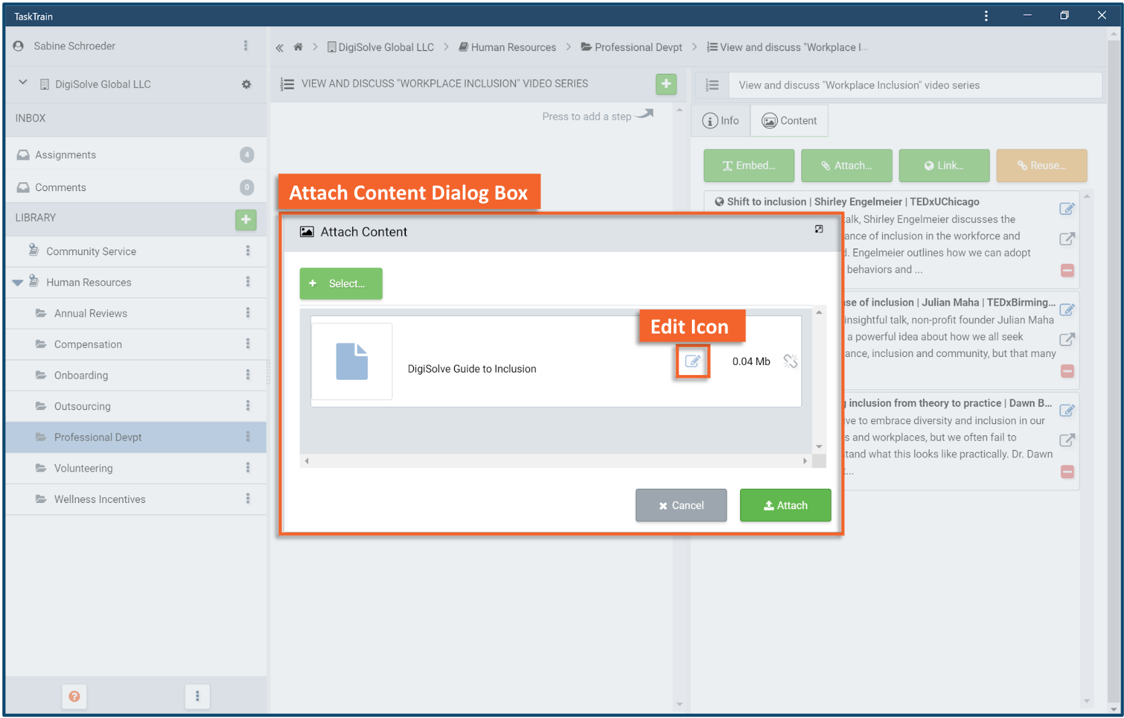
Task: Edit the DigiSolve Guide to Inclusion name
Action: (692, 362)
